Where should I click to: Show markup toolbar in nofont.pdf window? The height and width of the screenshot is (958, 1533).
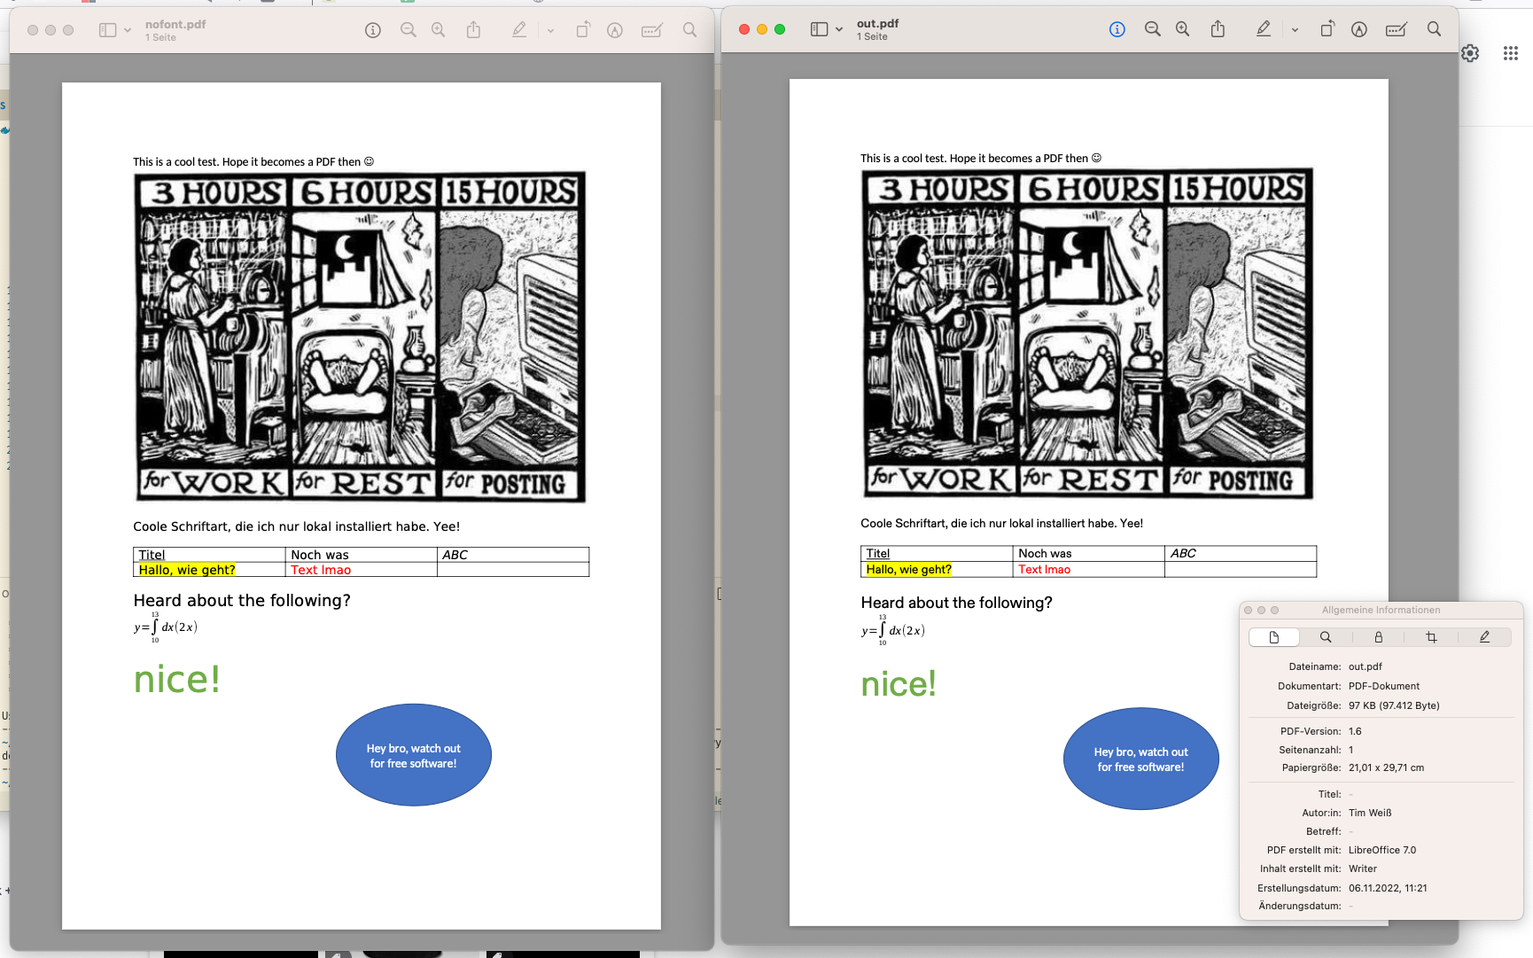point(615,30)
